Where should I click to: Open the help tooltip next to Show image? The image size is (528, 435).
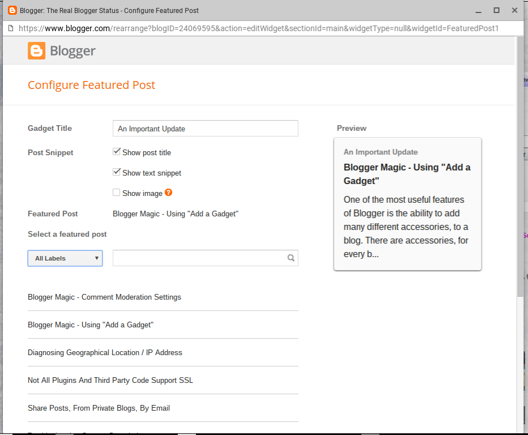point(168,193)
